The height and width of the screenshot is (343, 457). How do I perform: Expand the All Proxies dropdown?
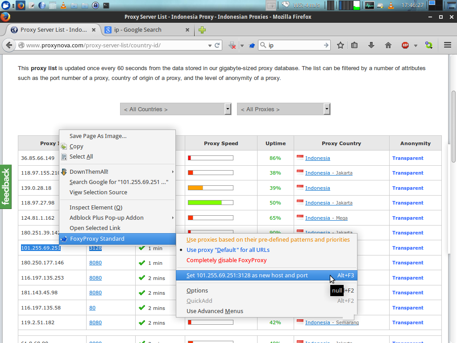(x=283, y=109)
